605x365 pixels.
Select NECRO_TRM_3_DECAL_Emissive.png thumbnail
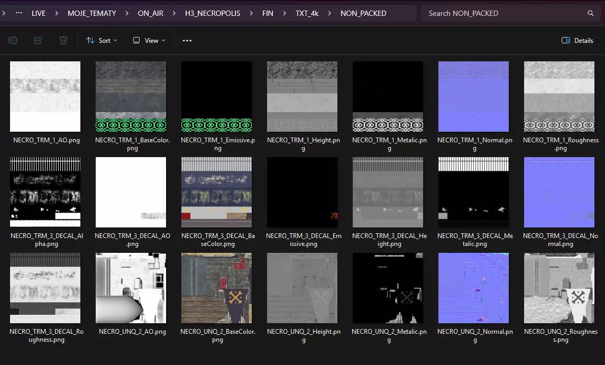point(302,192)
